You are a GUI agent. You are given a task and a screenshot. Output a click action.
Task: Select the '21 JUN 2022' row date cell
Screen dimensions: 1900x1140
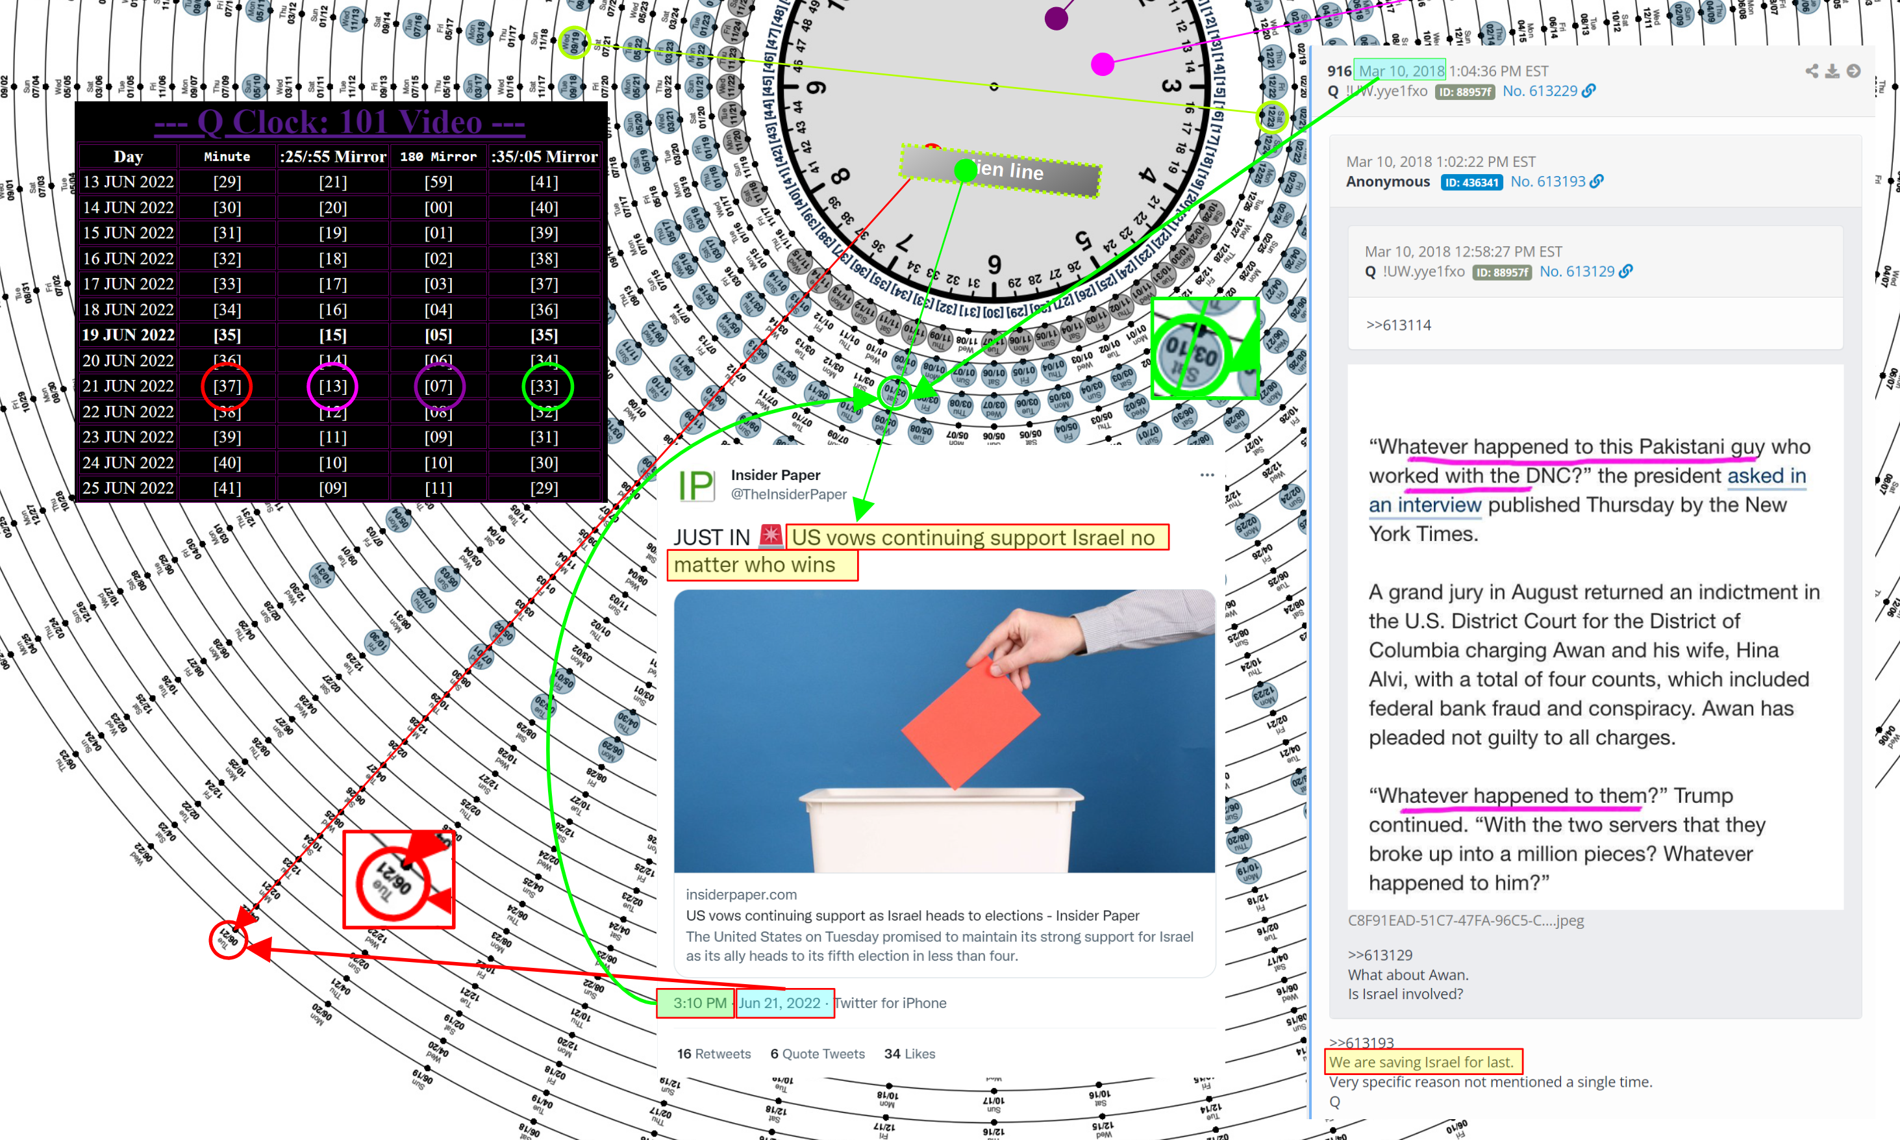point(128,386)
